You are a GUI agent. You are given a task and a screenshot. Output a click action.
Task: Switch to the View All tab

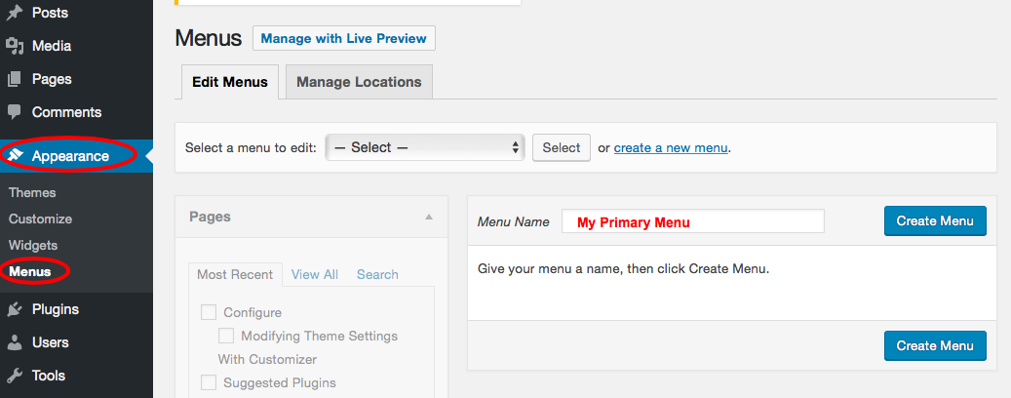click(x=315, y=275)
